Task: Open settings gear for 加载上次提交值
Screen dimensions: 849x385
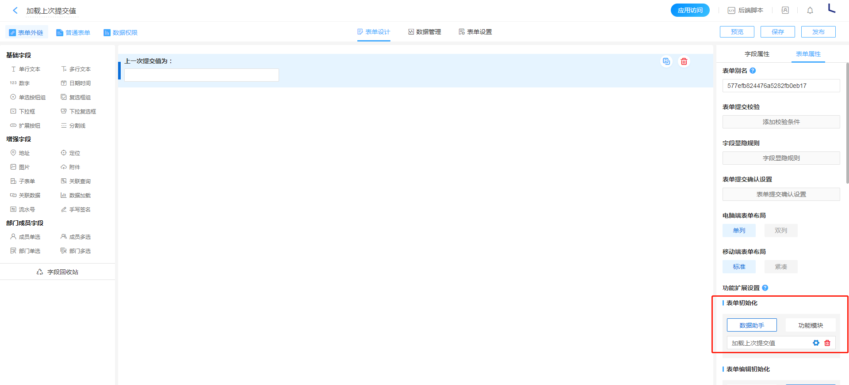Action: pos(816,343)
